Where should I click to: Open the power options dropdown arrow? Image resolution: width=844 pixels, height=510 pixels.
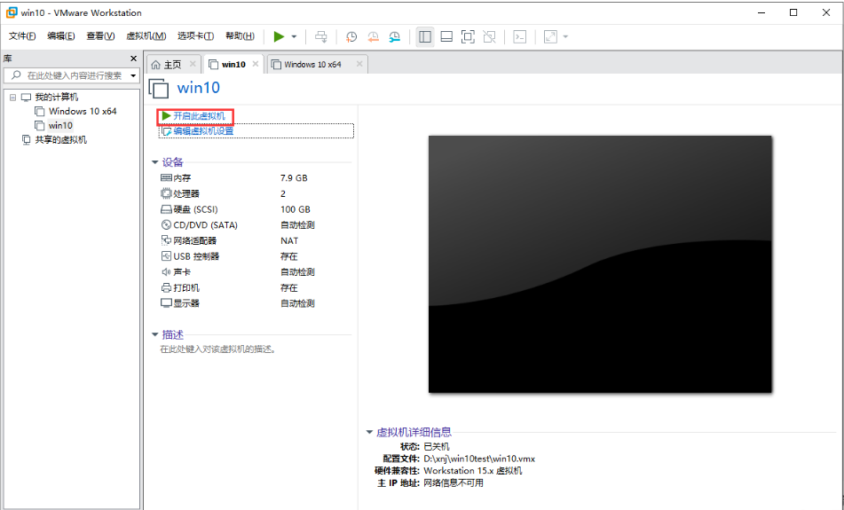[294, 36]
